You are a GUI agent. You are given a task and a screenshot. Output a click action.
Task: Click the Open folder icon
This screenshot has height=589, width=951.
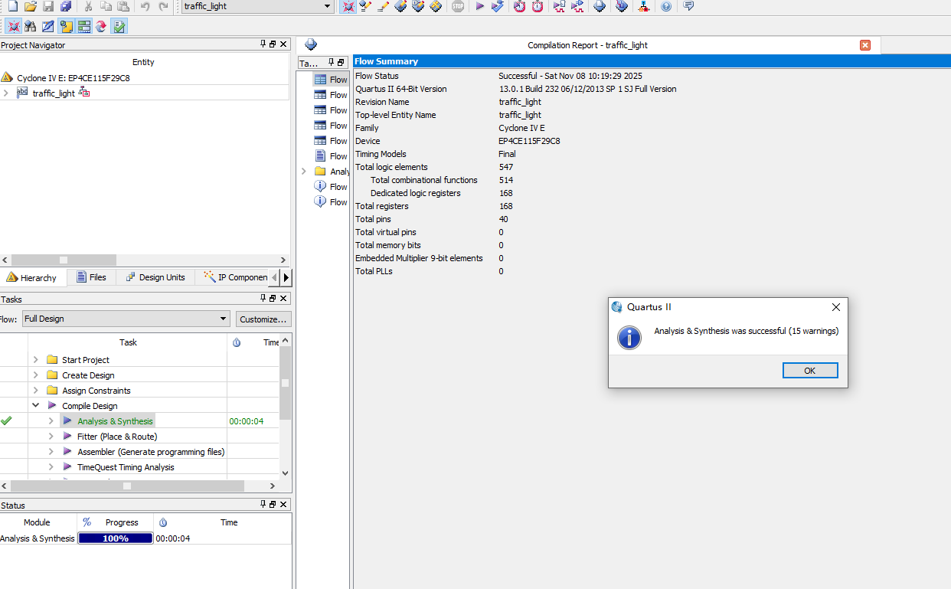point(30,6)
